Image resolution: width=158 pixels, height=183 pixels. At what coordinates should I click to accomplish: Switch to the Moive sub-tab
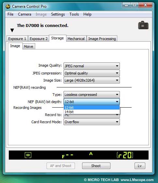28,46
